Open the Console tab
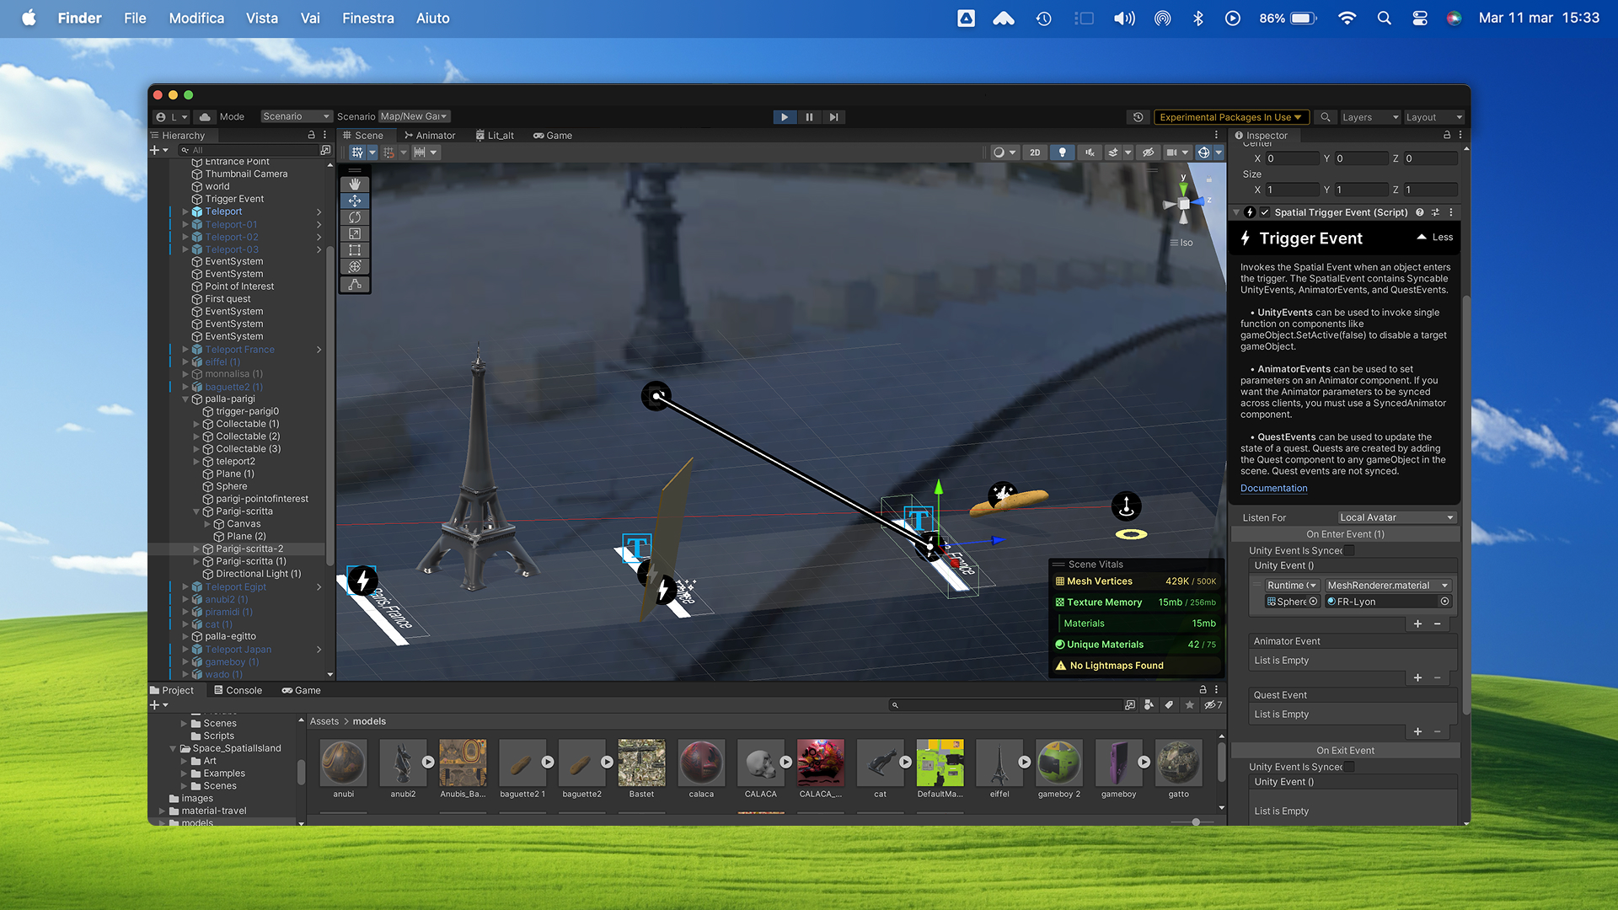 [x=238, y=690]
